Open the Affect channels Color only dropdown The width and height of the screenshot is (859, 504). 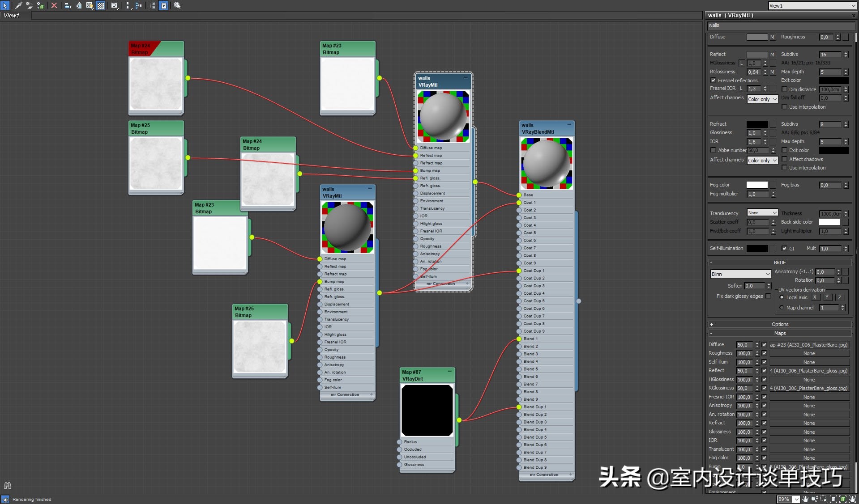(x=762, y=99)
